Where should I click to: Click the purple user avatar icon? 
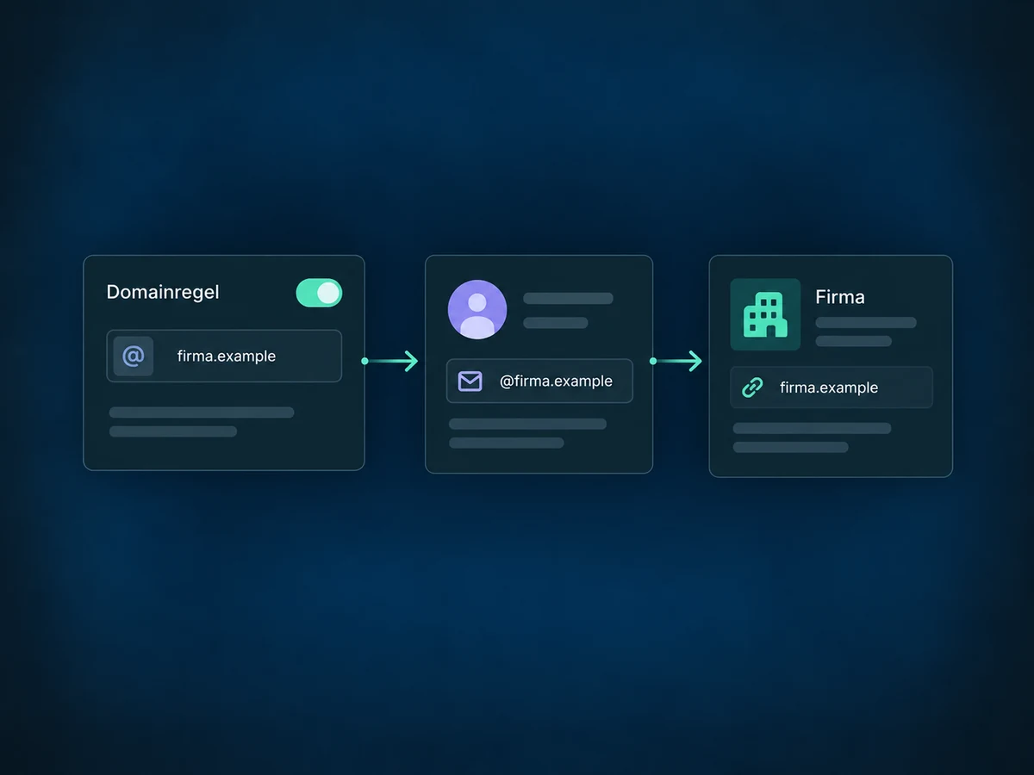tap(477, 309)
